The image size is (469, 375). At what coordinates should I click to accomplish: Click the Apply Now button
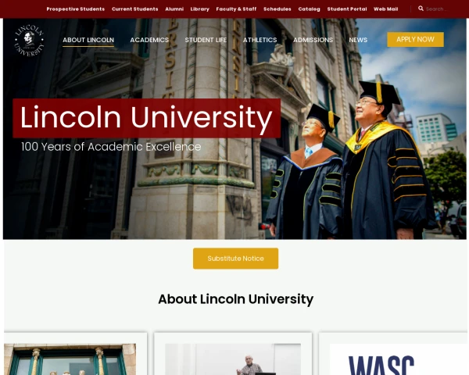pos(415,40)
